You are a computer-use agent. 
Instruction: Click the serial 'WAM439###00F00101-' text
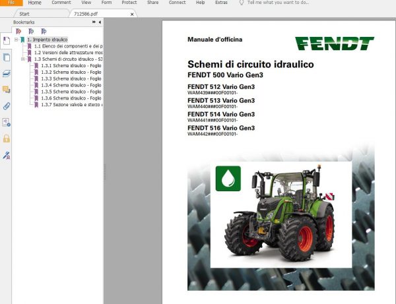point(213,93)
